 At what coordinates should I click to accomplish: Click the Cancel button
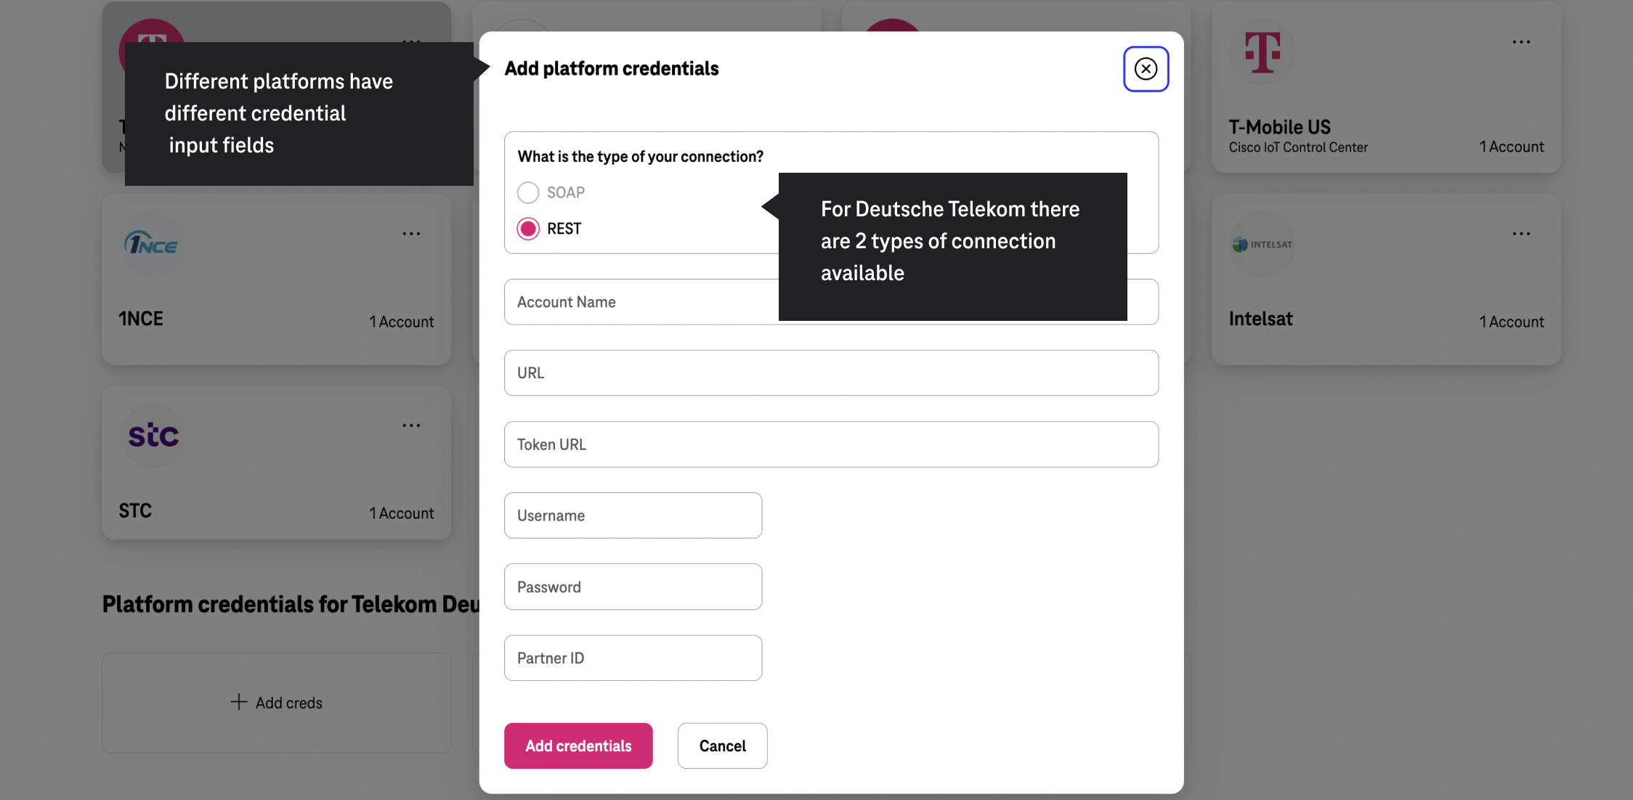(x=722, y=746)
